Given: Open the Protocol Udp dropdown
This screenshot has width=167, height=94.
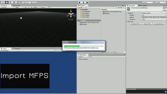Looking at the screenshot, I should 154,19.
